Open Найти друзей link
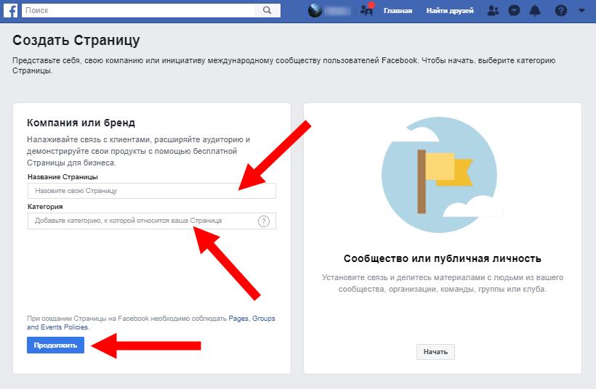 click(x=450, y=11)
